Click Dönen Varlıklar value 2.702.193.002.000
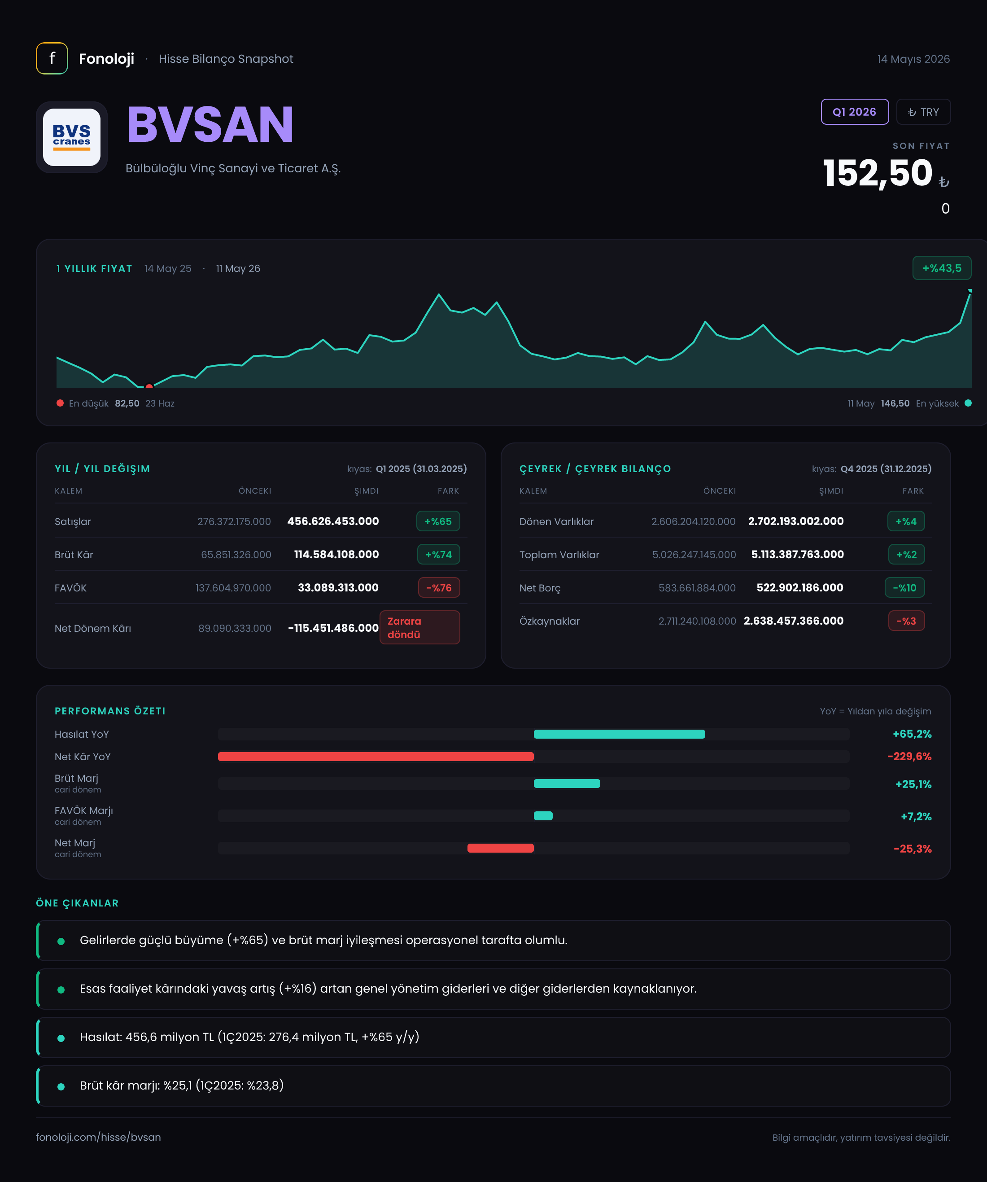The image size is (987, 1182). click(x=796, y=521)
